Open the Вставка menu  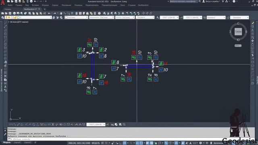(x=35, y=5)
